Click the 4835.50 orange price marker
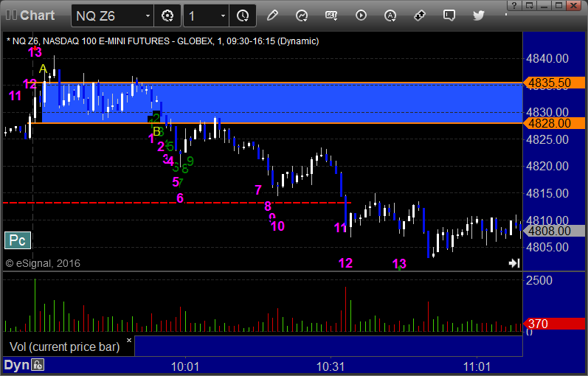 click(554, 83)
